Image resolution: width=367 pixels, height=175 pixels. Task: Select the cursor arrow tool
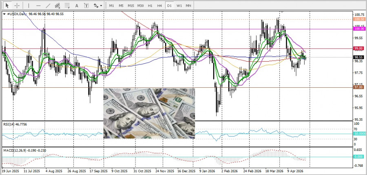pyautogui.click(x=7, y=6)
